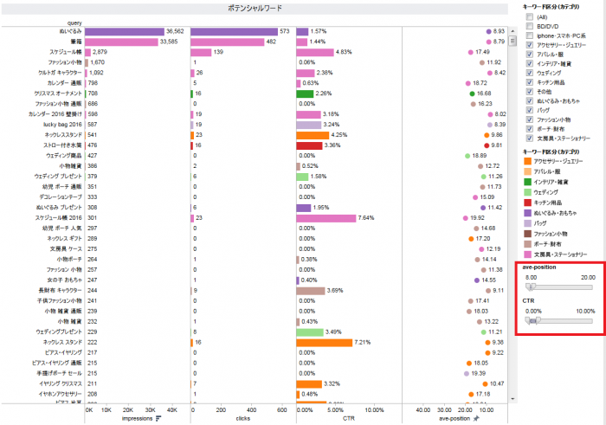This screenshot has height=425, width=606.
Task: Click the ave-position range slider track
Action: [x=559, y=287]
